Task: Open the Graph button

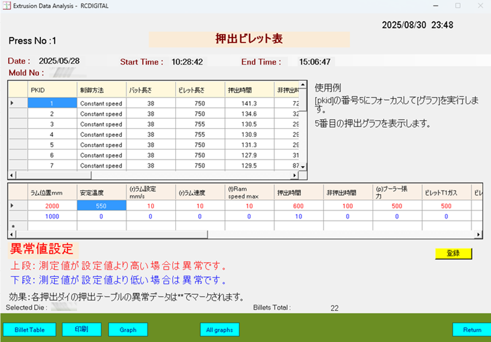Action: coord(128,330)
